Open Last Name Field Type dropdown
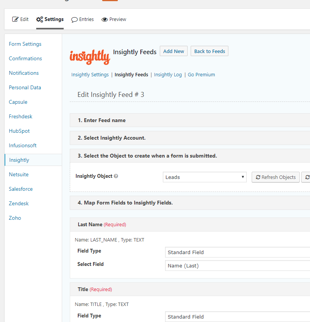 tap(238, 252)
